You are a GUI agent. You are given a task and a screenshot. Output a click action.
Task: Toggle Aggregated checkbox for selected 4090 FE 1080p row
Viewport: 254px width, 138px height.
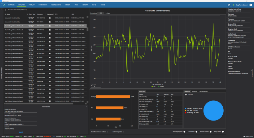[50, 26]
